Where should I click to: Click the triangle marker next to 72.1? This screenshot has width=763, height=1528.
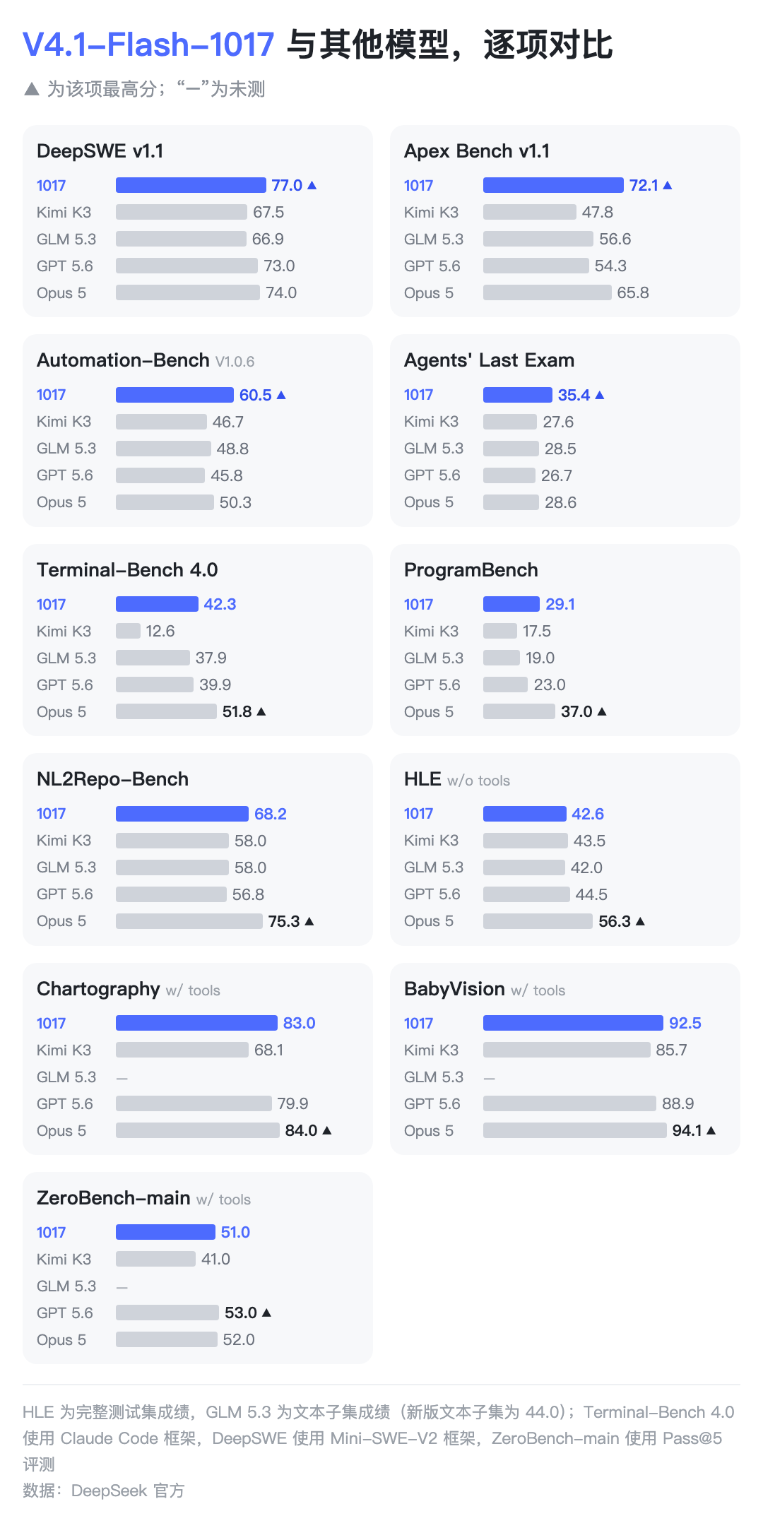tap(668, 185)
